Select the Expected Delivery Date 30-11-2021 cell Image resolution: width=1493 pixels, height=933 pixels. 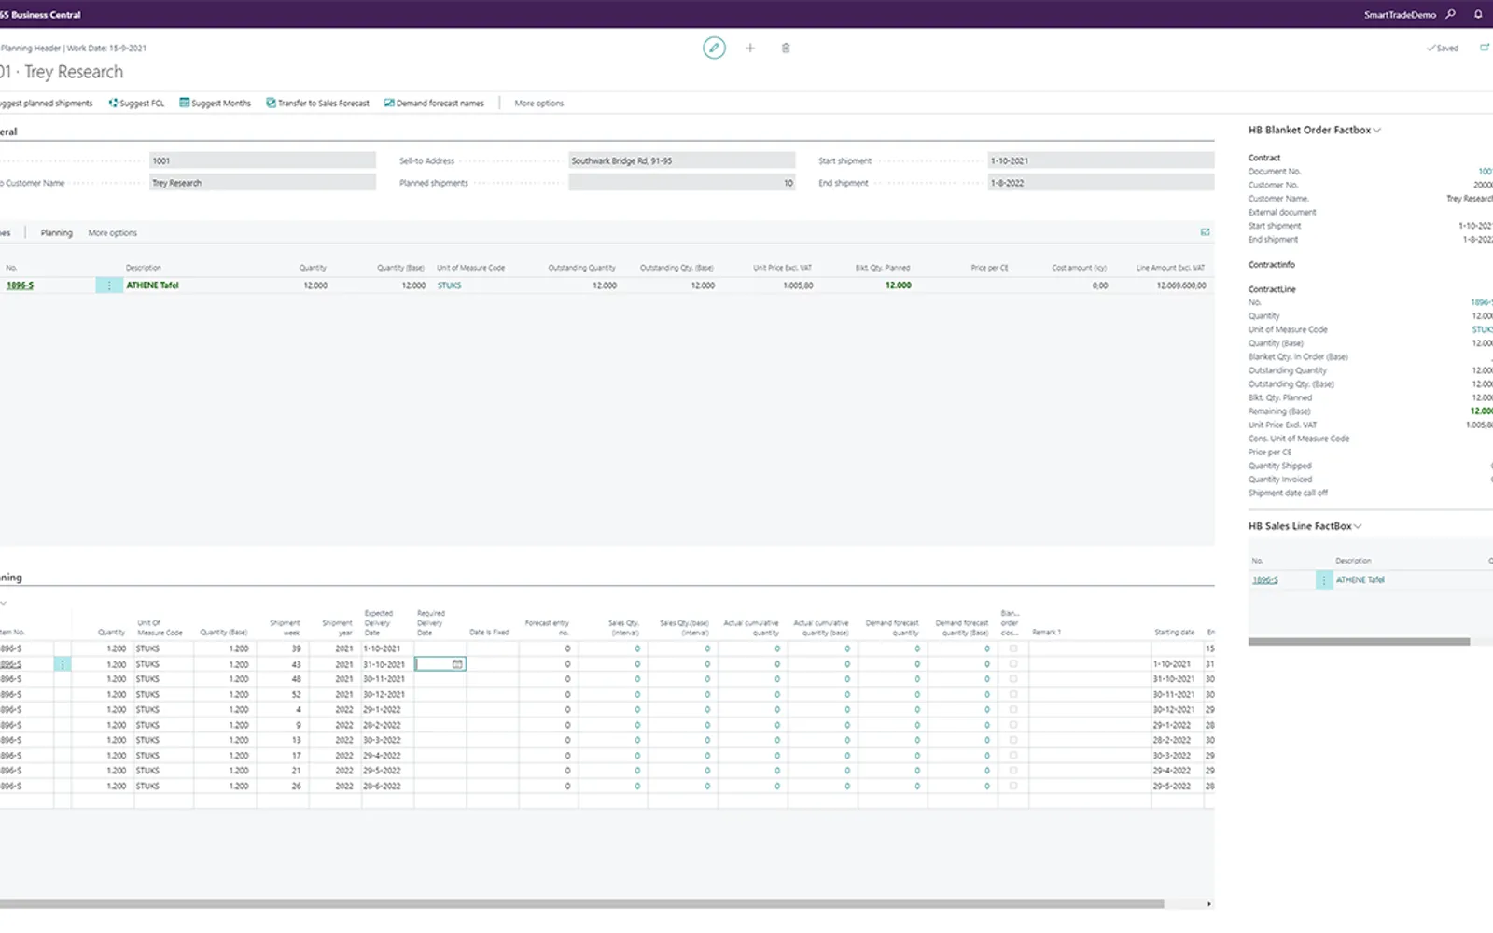pos(387,679)
